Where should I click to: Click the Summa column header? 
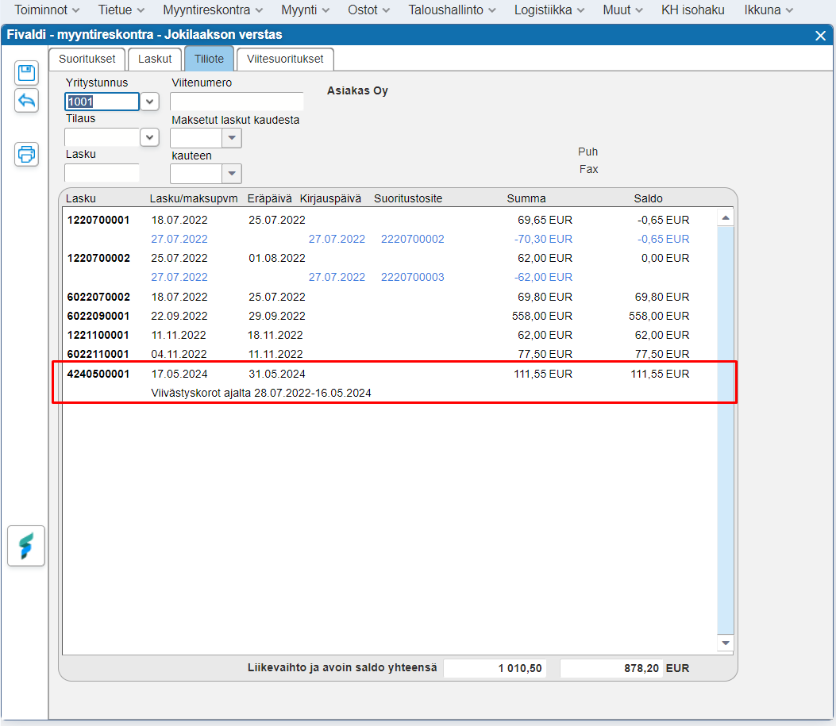click(x=526, y=198)
